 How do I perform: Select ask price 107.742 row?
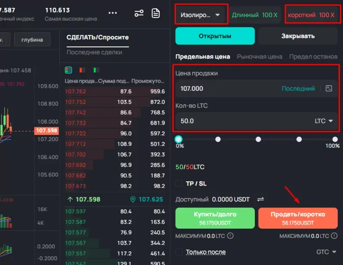115,112
